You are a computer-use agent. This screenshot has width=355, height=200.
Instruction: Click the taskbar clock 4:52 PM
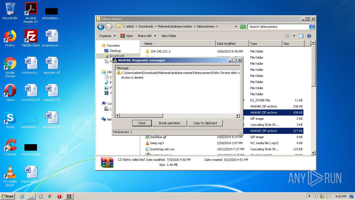[x=341, y=196]
